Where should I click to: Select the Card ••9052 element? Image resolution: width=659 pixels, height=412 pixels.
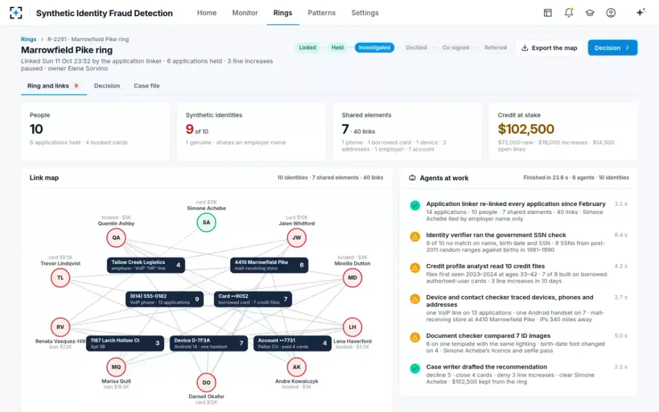click(x=253, y=299)
